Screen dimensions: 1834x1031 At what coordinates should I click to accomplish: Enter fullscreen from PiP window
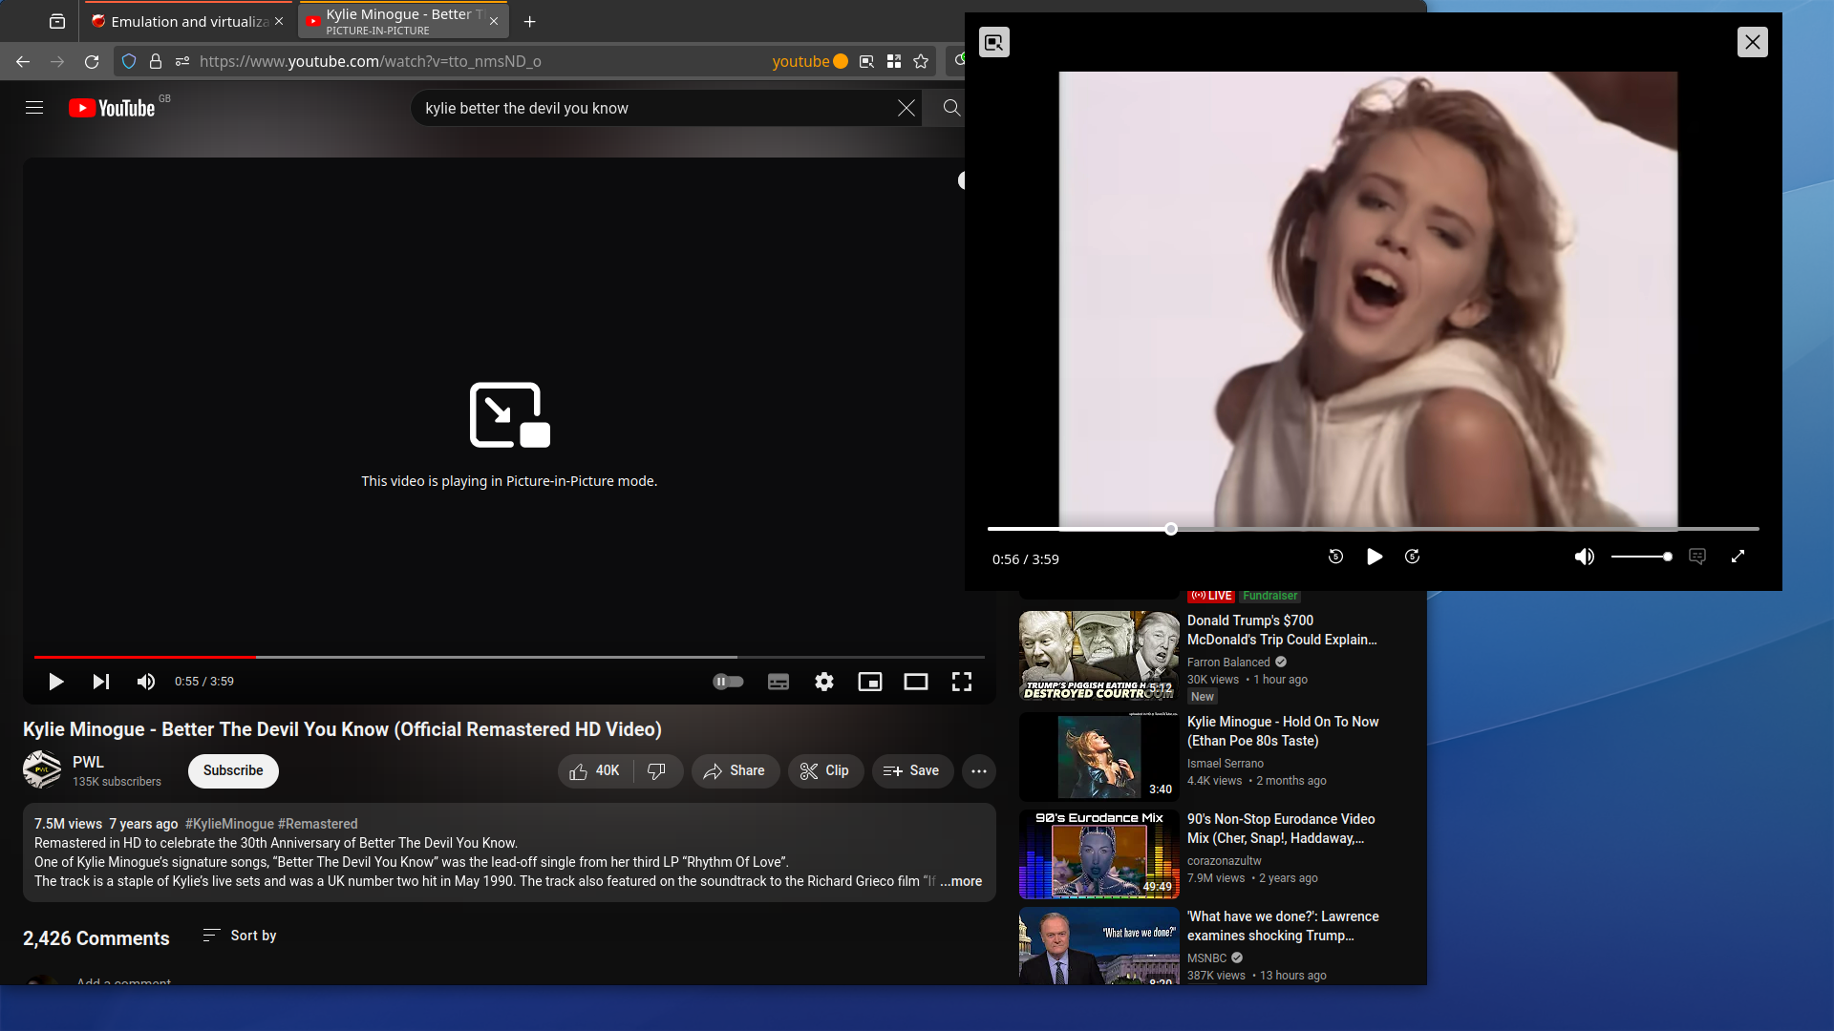[1738, 557]
